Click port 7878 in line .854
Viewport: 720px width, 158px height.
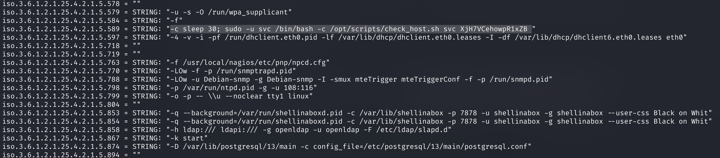(x=468, y=121)
